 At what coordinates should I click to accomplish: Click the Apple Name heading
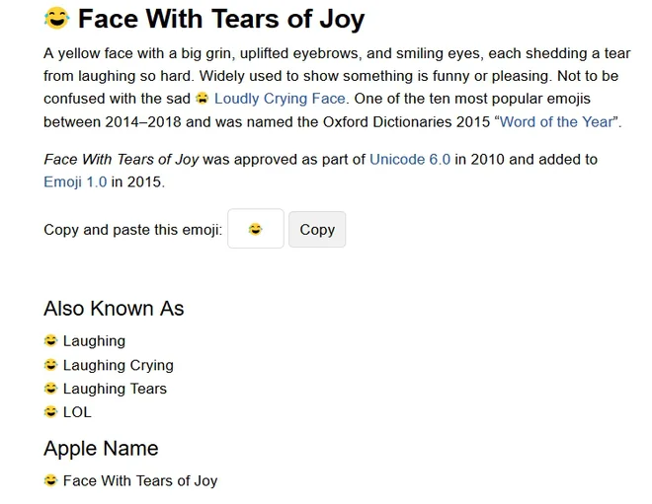click(101, 448)
